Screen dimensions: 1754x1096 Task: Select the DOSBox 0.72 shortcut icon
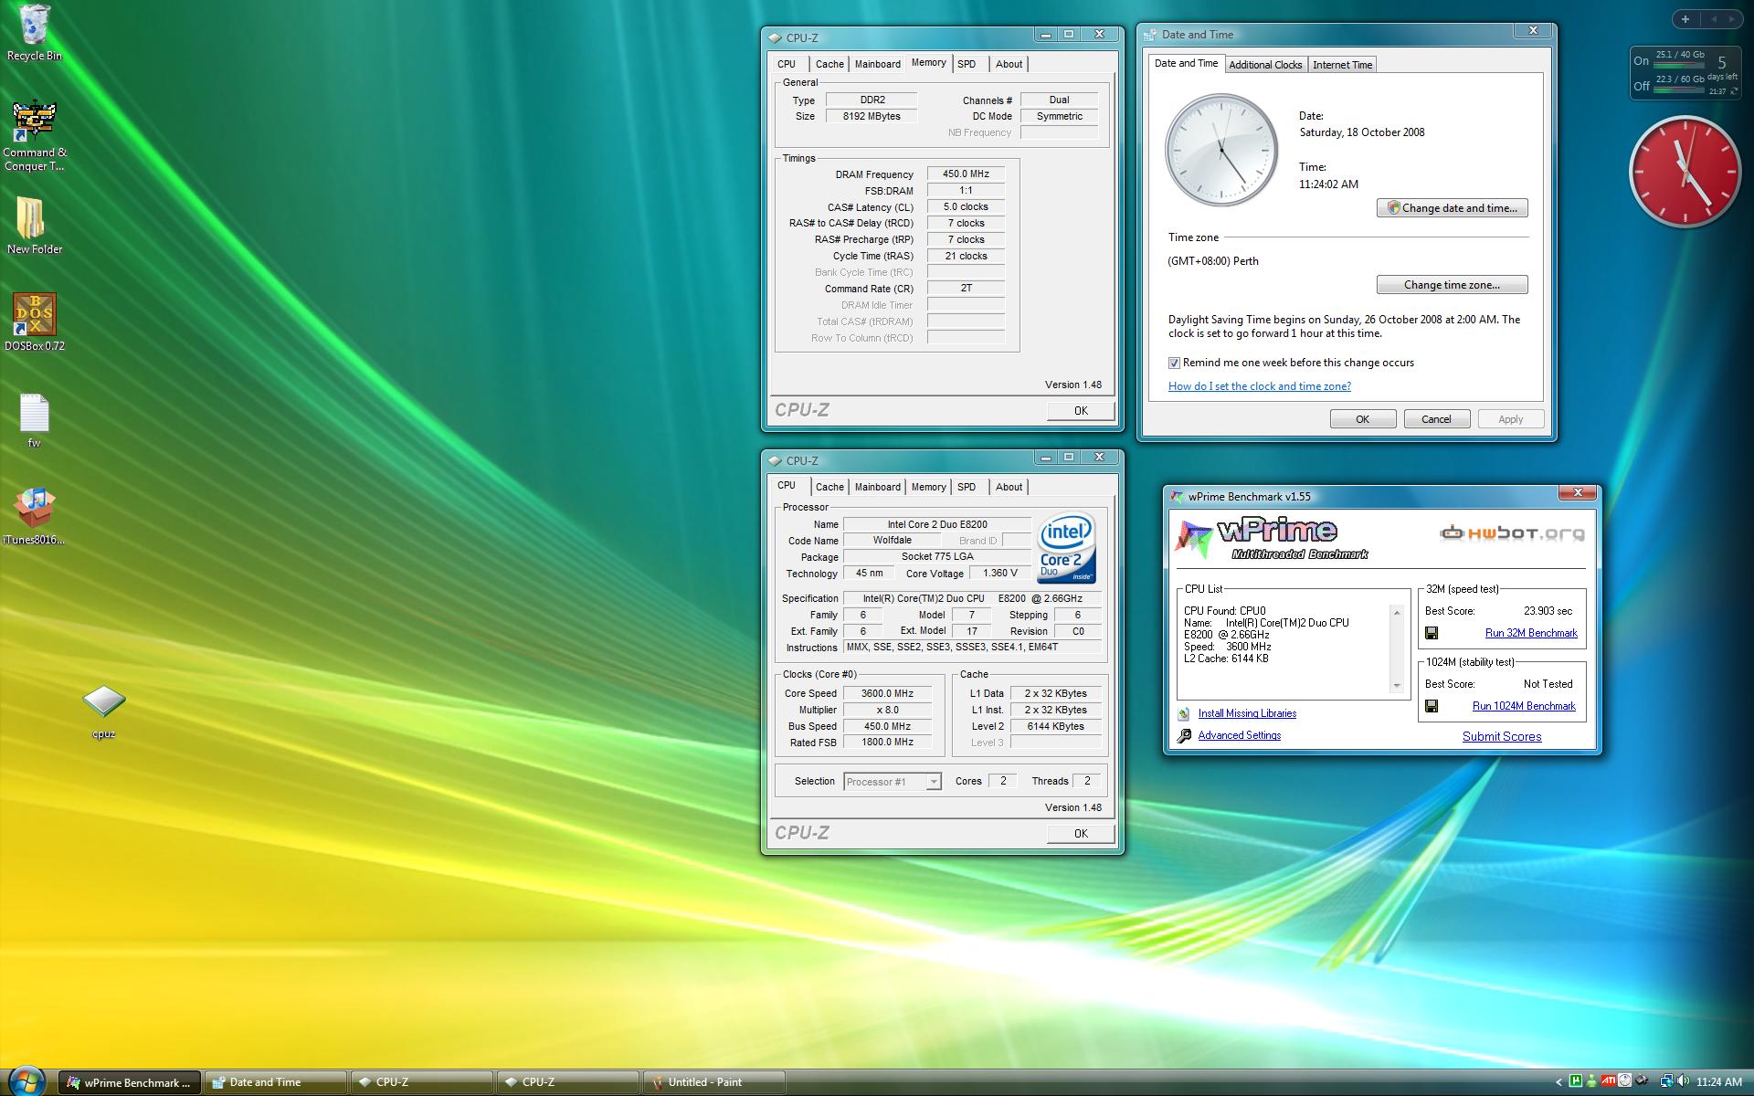tap(34, 322)
